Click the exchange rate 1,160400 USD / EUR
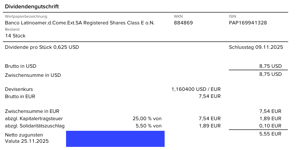The width and height of the screenshot is (297, 150). pyautogui.click(x=196, y=89)
